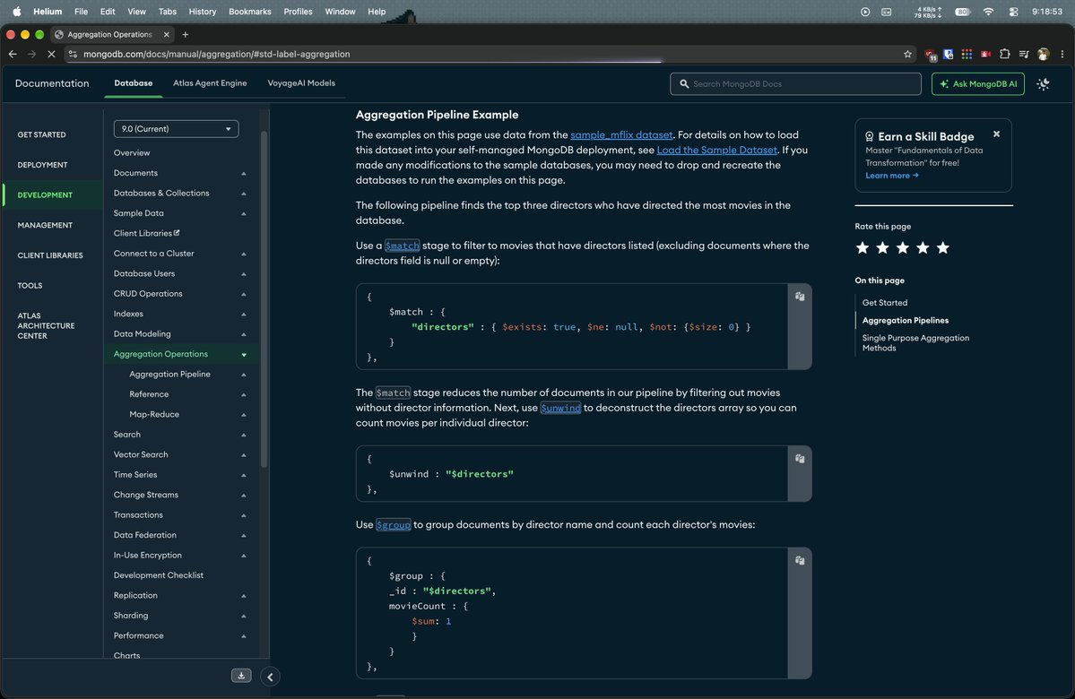Open a new browser tab
Viewport: 1075px width, 699px height.
tap(185, 34)
